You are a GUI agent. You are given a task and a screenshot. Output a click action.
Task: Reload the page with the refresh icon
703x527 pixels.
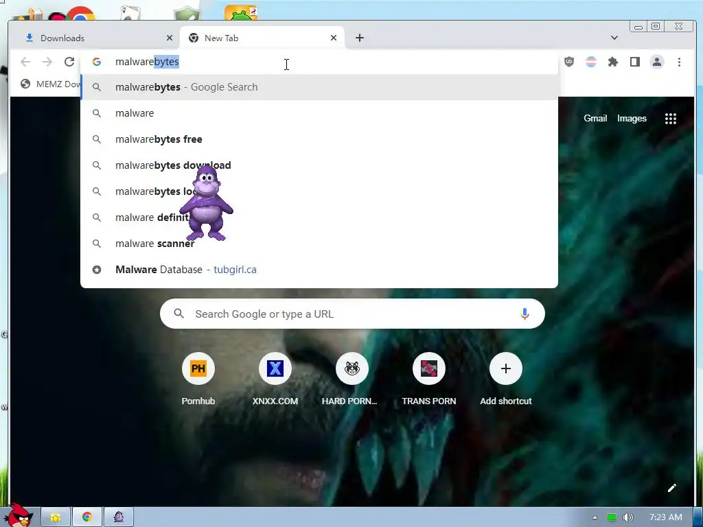pyautogui.click(x=69, y=62)
